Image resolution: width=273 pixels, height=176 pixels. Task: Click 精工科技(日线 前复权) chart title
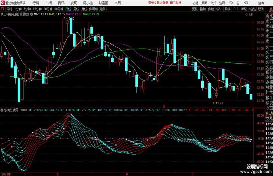pos(15,14)
